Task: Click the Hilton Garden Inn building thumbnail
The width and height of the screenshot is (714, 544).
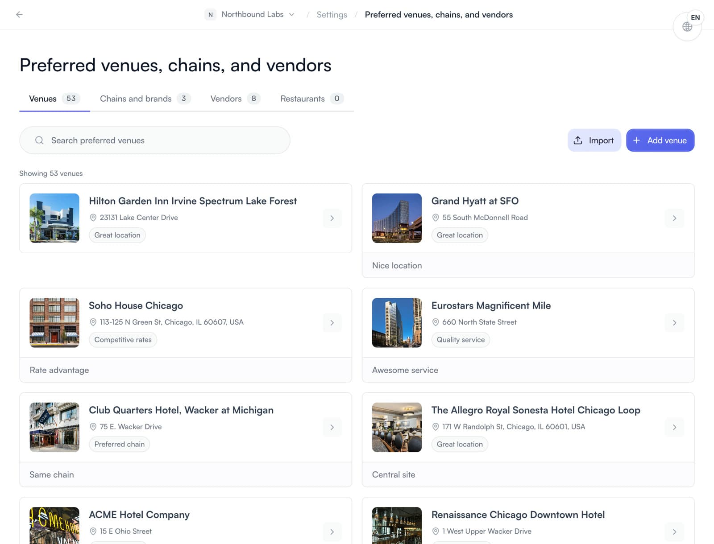Action: (54, 218)
